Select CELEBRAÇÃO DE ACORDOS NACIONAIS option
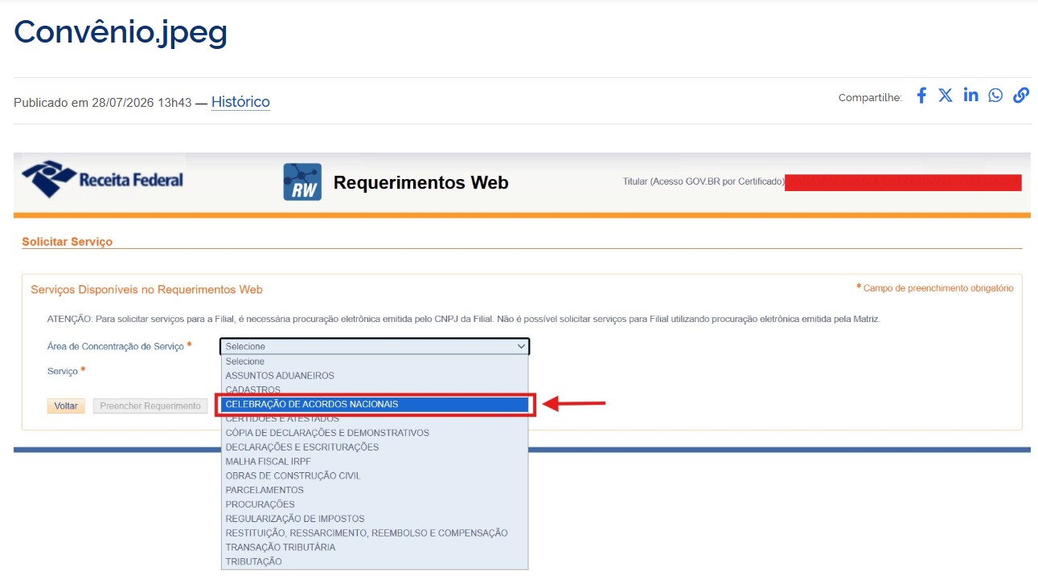Image resolution: width=1038 pixels, height=579 pixels. (375, 404)
